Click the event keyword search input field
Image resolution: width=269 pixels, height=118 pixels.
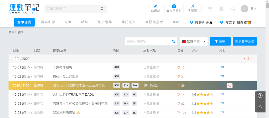148,41
